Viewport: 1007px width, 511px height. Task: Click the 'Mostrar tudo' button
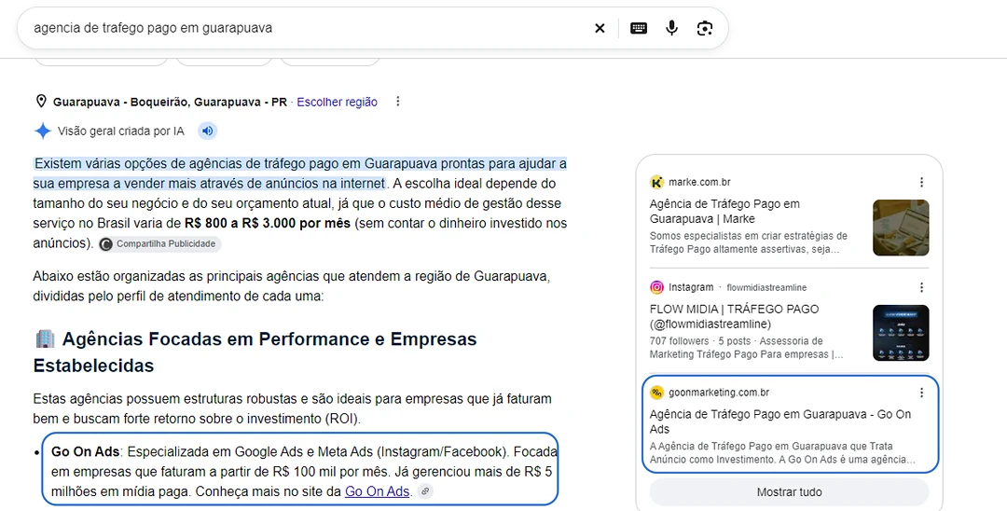(x=790, y=492)
